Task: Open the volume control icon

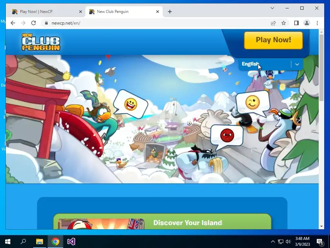Action: [288, 242]
